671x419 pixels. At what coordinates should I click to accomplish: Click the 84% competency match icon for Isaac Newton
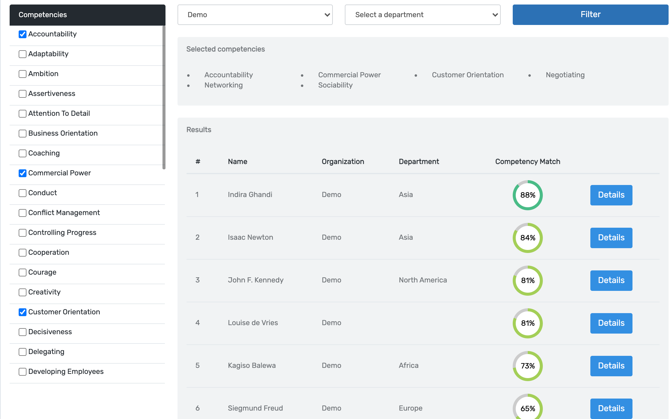click(x=528, y=238)
